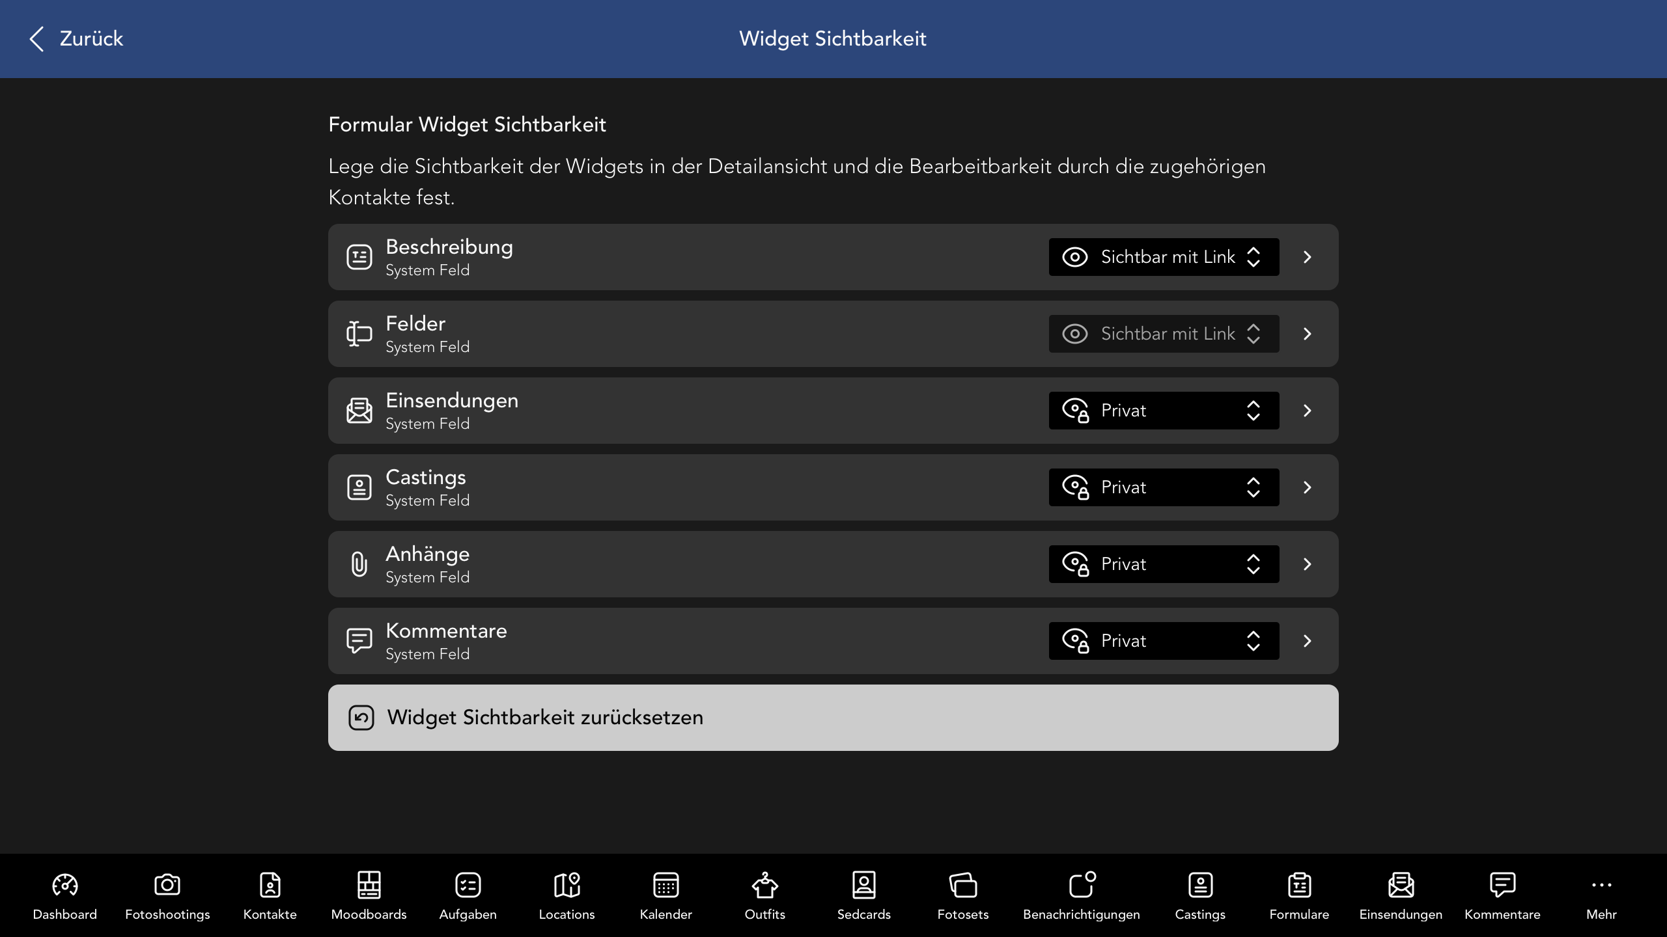Adjust the Privat selector for Anhänge
The image size is (1667, 937).
(1163, 564)
